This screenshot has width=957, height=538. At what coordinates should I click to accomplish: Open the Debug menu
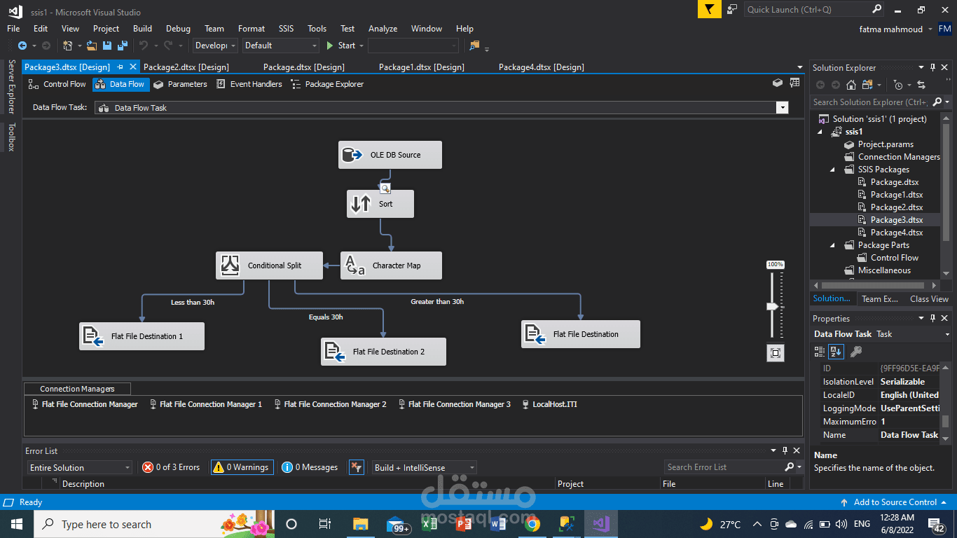[178, 29]
